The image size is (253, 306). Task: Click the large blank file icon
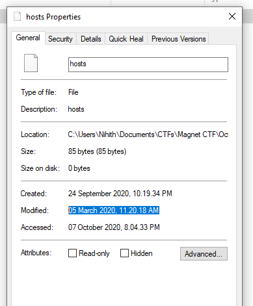pyautogui.click(x=31, y=63)
